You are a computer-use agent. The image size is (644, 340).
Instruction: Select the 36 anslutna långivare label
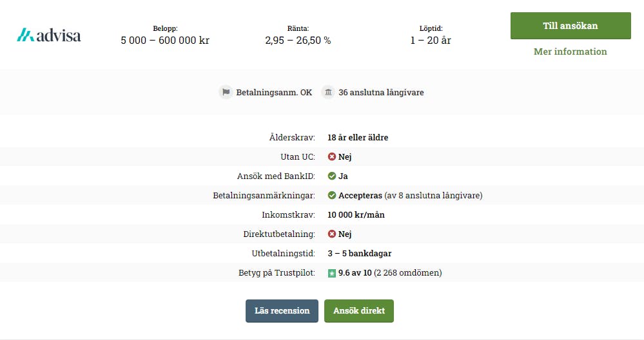(x=381, y=92)
